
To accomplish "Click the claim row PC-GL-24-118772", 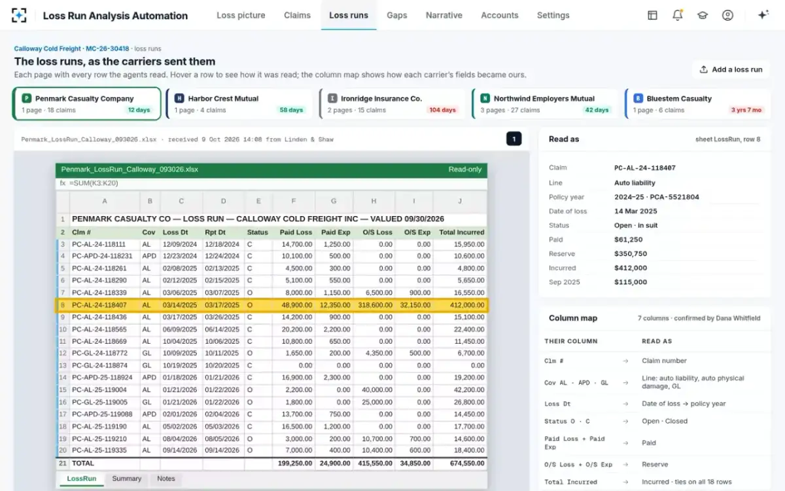I will [271, 354].
